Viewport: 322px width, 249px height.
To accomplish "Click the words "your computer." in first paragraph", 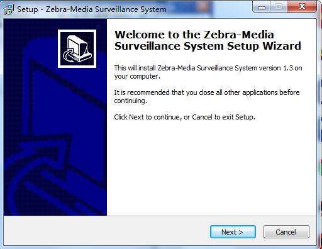I will (137, 77).
